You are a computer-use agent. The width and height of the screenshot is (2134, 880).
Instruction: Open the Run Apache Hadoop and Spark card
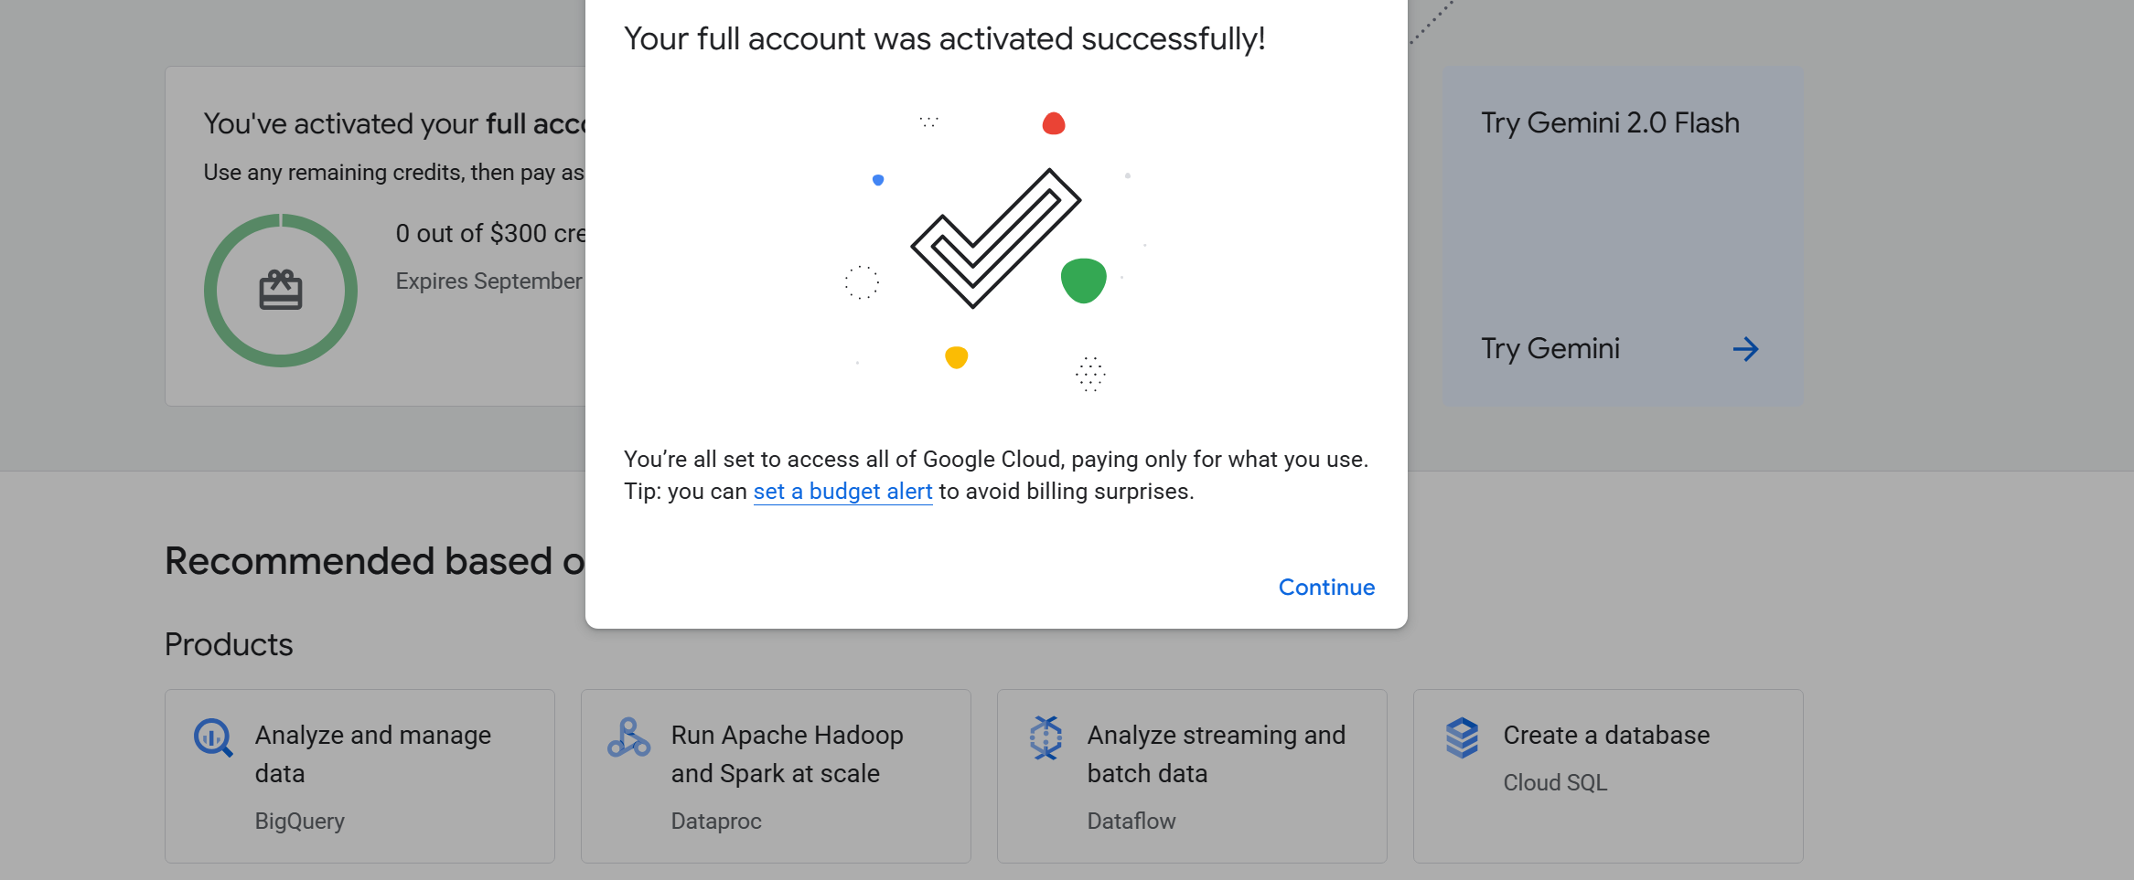[776, 776]
